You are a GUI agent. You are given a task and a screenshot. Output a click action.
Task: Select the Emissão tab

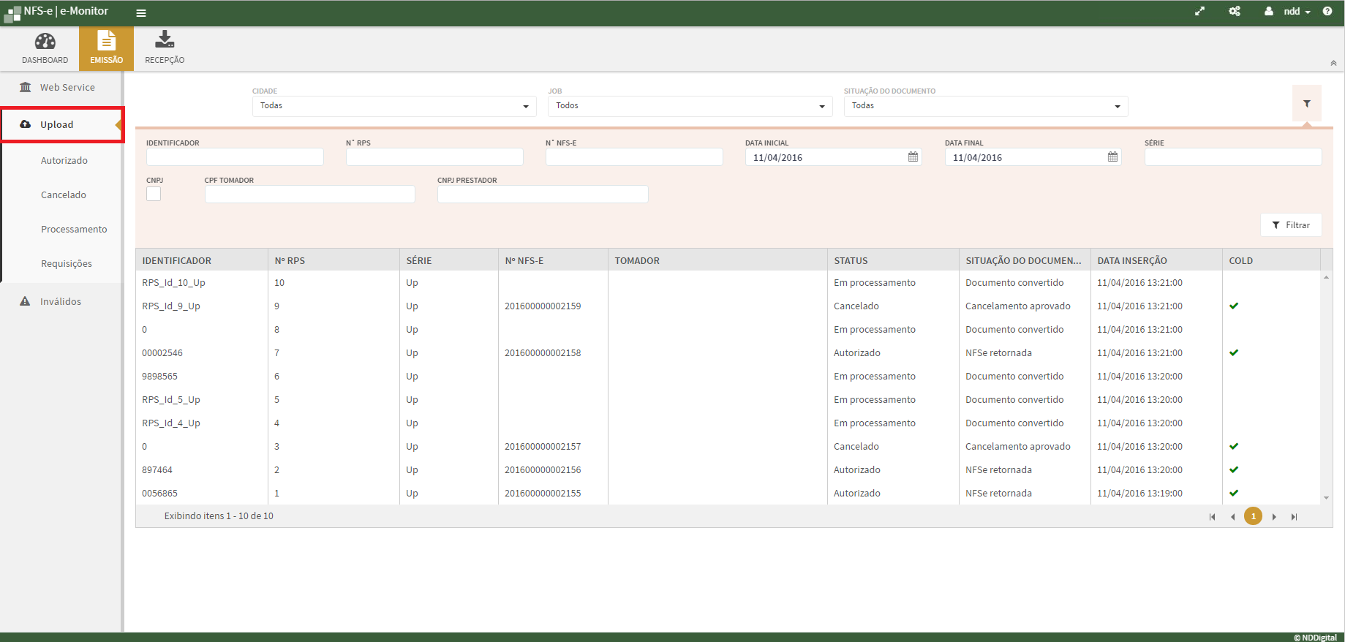coord(106,48)
